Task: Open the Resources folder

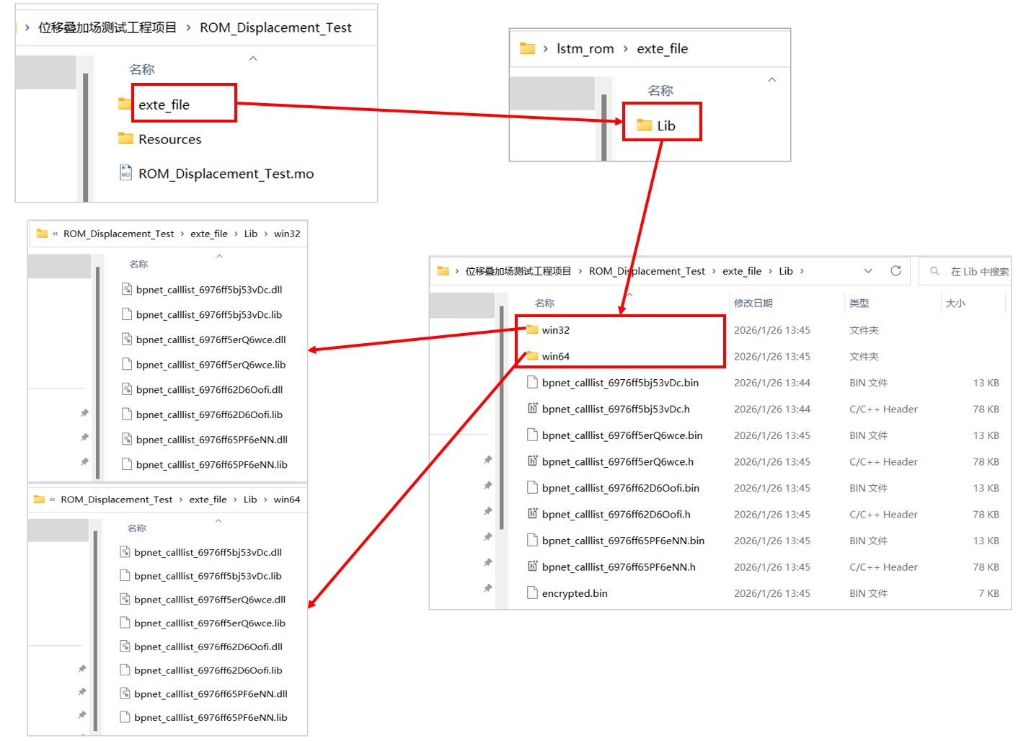Action: coord(169,139)
